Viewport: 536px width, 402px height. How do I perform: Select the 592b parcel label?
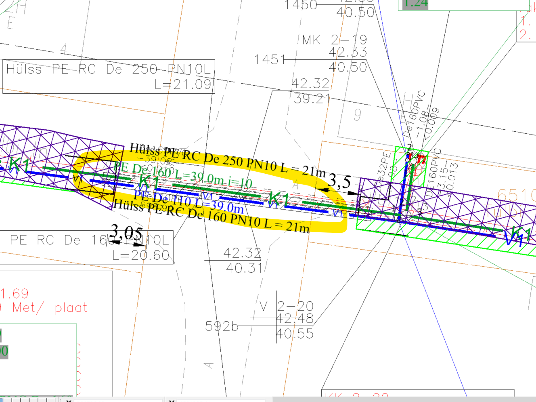pos(222,326)
